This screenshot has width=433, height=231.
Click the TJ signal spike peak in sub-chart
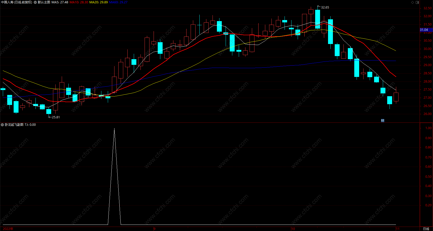[x=114, y=129]
